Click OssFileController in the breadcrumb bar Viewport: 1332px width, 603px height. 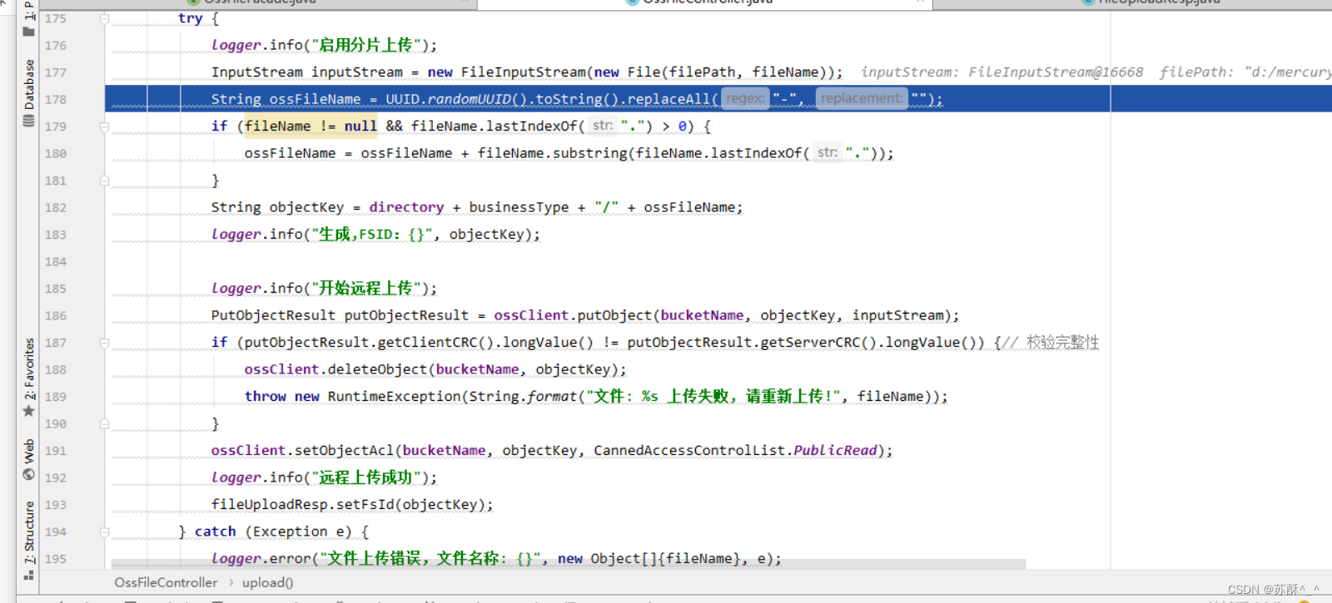166,582
